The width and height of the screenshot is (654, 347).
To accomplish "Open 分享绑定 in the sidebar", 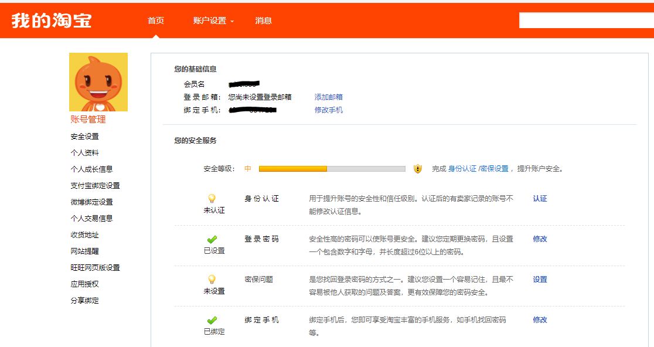I will coord(84,300).
